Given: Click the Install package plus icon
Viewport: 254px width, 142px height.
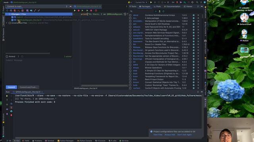Looking at the screenshot, I should [156, 11].
